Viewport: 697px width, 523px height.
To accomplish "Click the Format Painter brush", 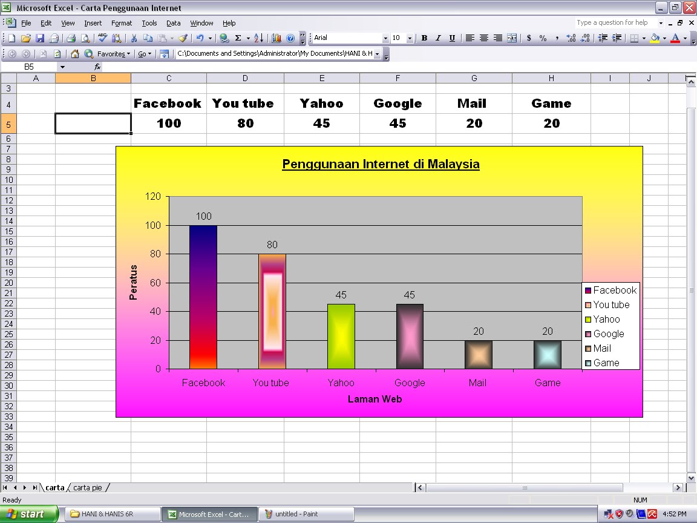I will click(x=183, y=38).
